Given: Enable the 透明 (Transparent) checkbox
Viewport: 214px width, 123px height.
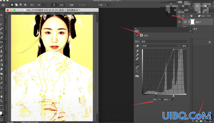Looking at the screenshot, I should (68, 5).
